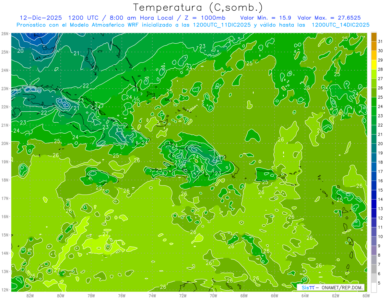Click the dark orange color bar segment above 30
Image resolution: width=389 pixels, height=300 pixels.
(374, 46)
